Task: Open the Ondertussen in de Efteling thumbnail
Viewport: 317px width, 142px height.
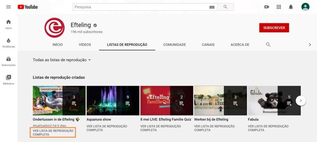Action: tap(59, 101)
